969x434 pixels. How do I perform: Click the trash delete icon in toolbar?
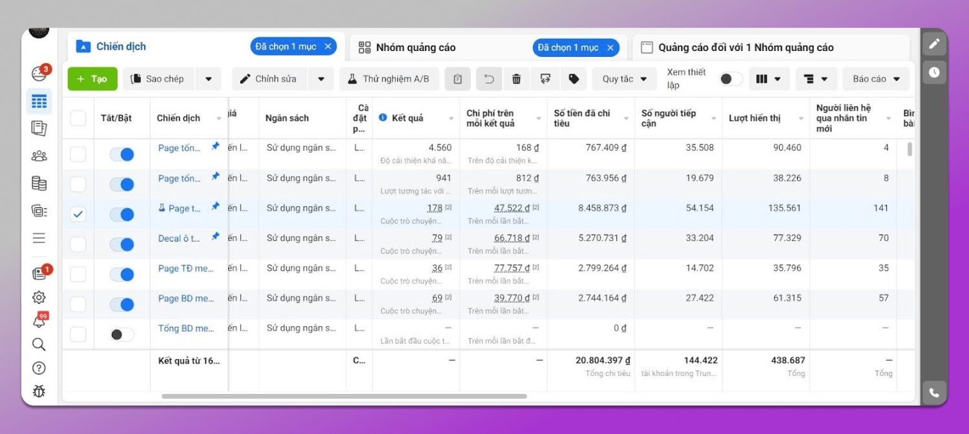(x=516, y=79)
